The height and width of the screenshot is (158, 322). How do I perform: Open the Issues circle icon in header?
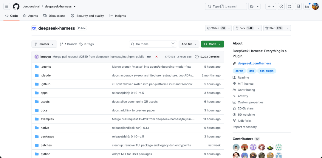point(281,6)
